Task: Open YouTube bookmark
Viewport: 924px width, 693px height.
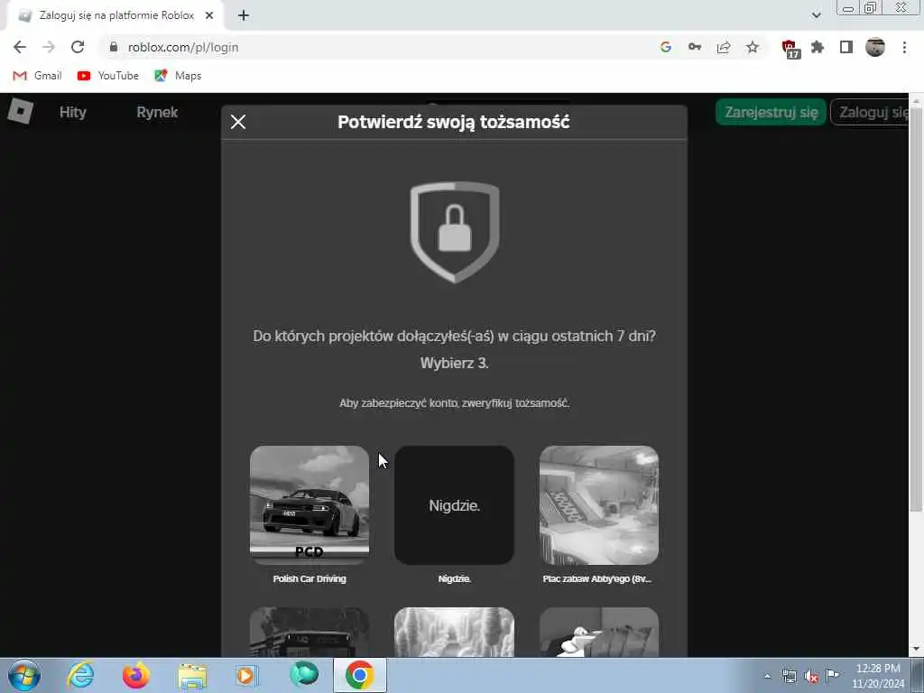Action: (x=108, y=76)
